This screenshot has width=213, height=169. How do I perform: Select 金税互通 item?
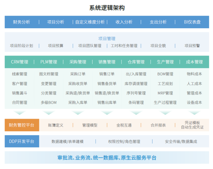point(124,125)
